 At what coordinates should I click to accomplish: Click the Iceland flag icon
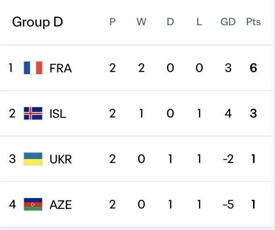pyautogui.click(x=33, y=113)
